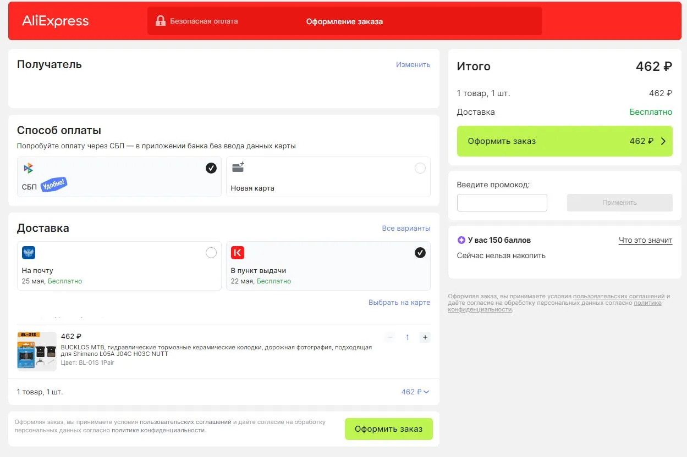Click 'Сейчас нельзя накопить' text
This screenshot has height=457, width=687.
click(501, 255)
